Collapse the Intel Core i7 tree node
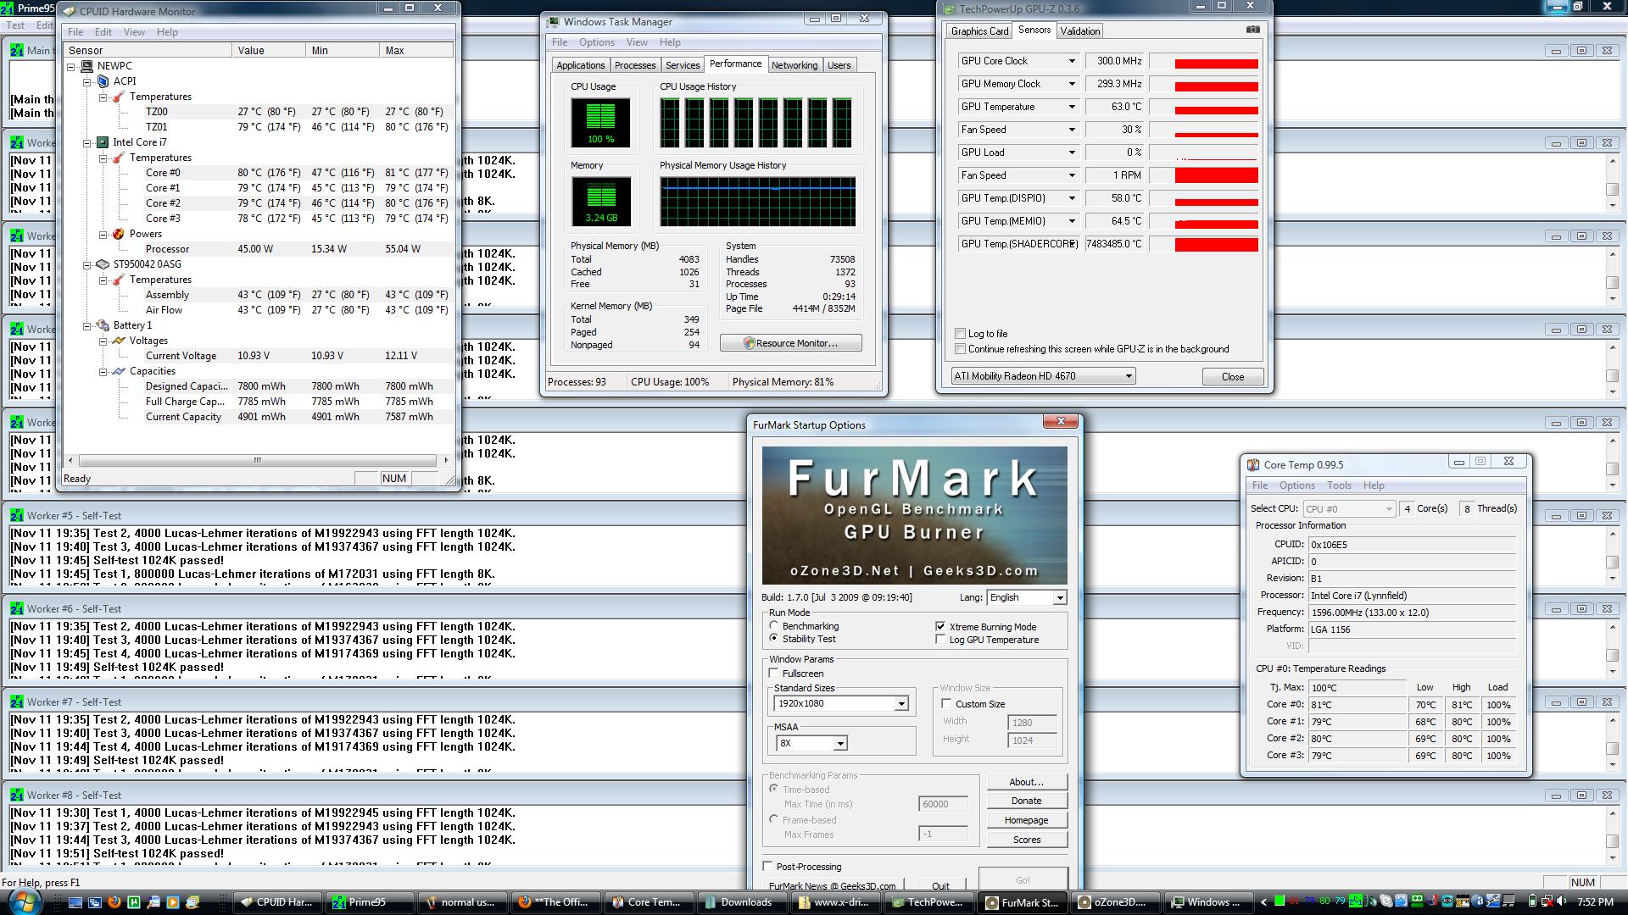1628x915 pixels. click(x=86, y=142)
